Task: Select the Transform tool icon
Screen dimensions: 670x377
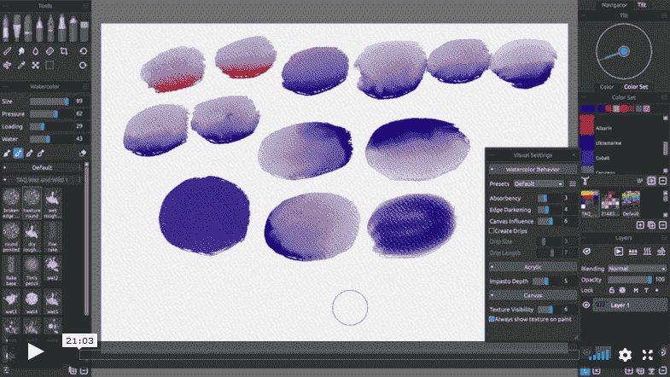Action: click(35, 66)
